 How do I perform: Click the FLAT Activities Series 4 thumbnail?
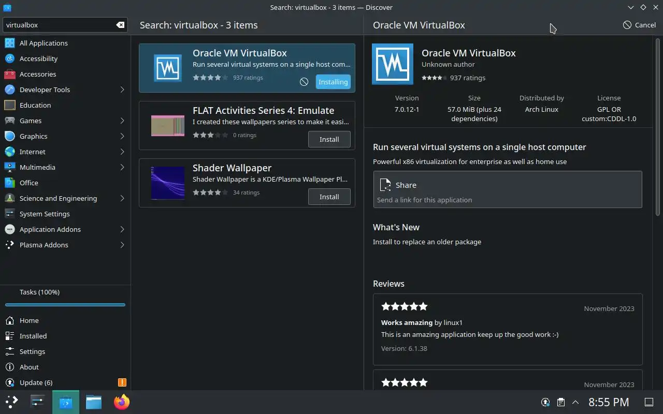(168, 126)
